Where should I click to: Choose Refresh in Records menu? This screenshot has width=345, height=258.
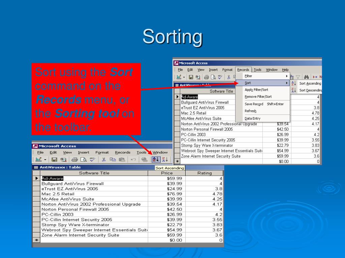pos(263,111)
